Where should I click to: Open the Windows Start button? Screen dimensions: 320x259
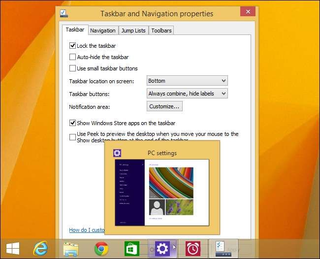tap(13, 249)
